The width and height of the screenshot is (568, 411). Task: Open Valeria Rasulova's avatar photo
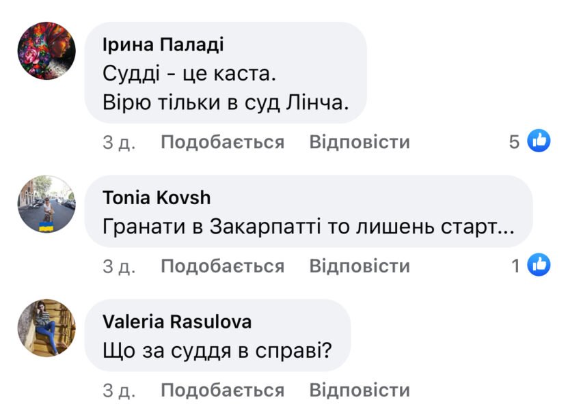pos(46,328)
